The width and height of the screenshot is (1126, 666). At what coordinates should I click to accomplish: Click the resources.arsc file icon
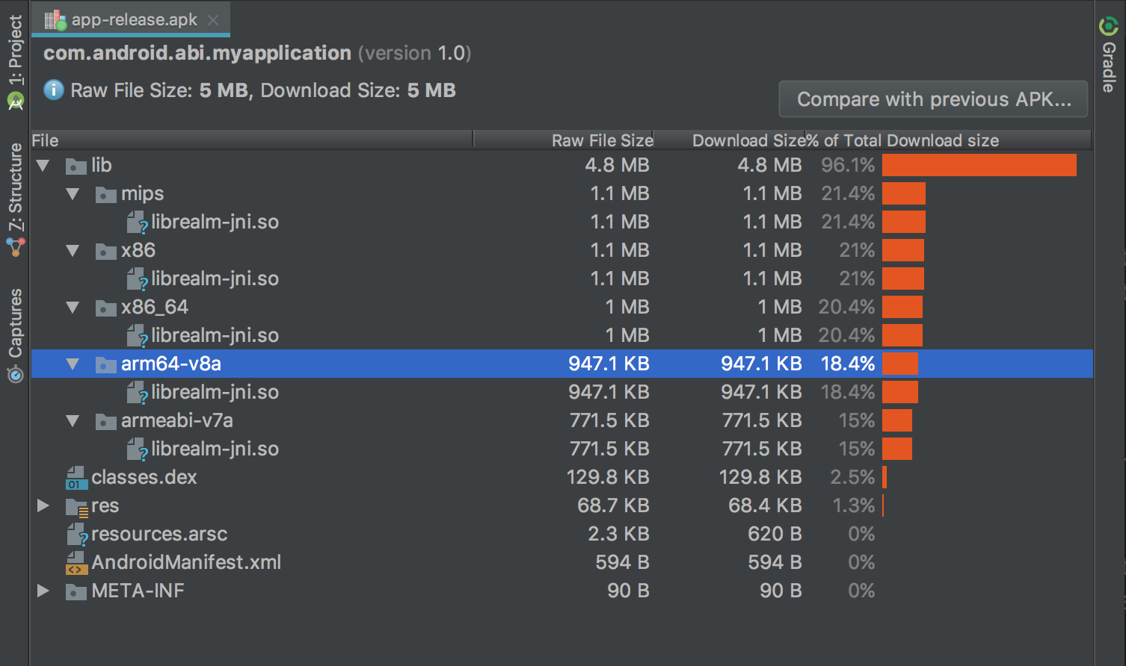(x=77, y=535)
